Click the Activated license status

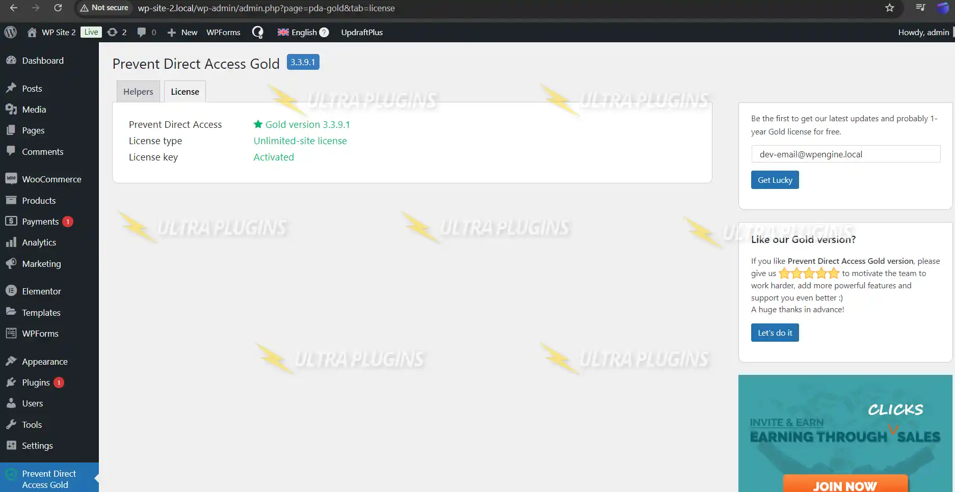274,157
